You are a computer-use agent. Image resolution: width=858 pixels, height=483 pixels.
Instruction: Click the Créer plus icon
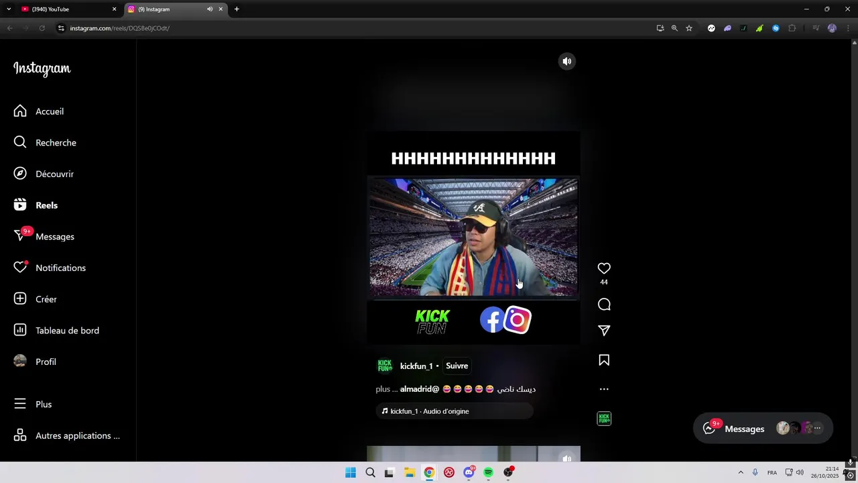[x=20, y=299]
